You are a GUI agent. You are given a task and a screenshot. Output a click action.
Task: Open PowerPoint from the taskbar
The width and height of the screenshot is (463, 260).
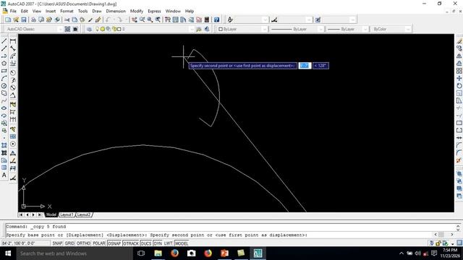[224, 253]
